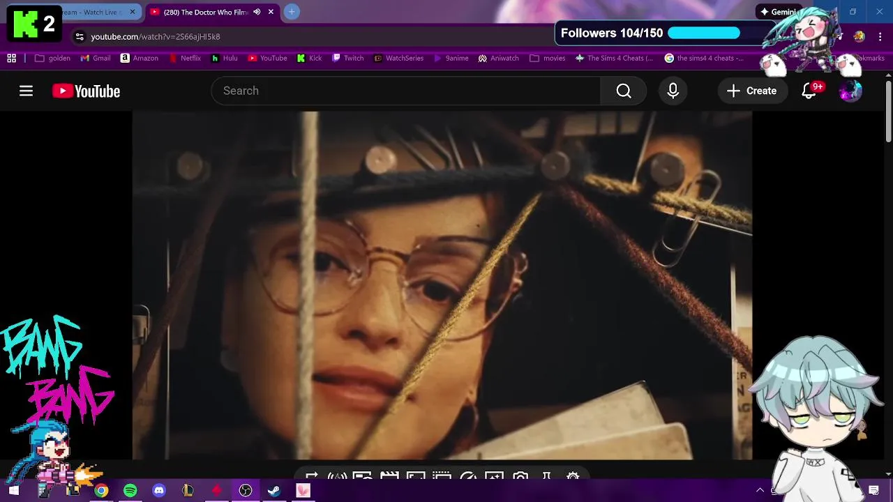Open Steam from the taskbar

[274, 491]
